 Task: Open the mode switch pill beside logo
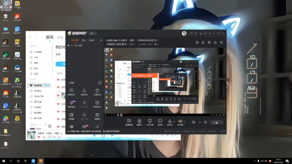click(93, 33)
